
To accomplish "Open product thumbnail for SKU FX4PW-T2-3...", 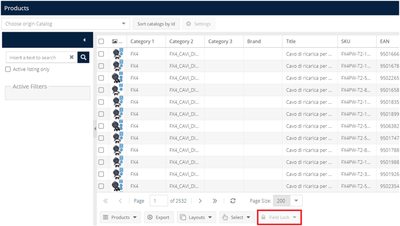I will pyautogui.click(x=118, y=174).
